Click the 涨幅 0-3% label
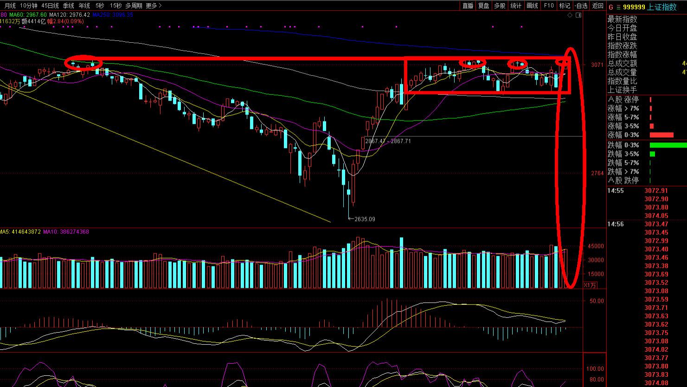 (x=623, y=135)
